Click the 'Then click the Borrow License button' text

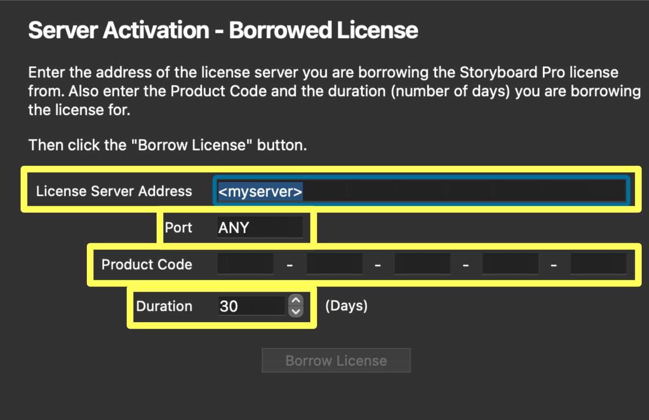(167, 145)
